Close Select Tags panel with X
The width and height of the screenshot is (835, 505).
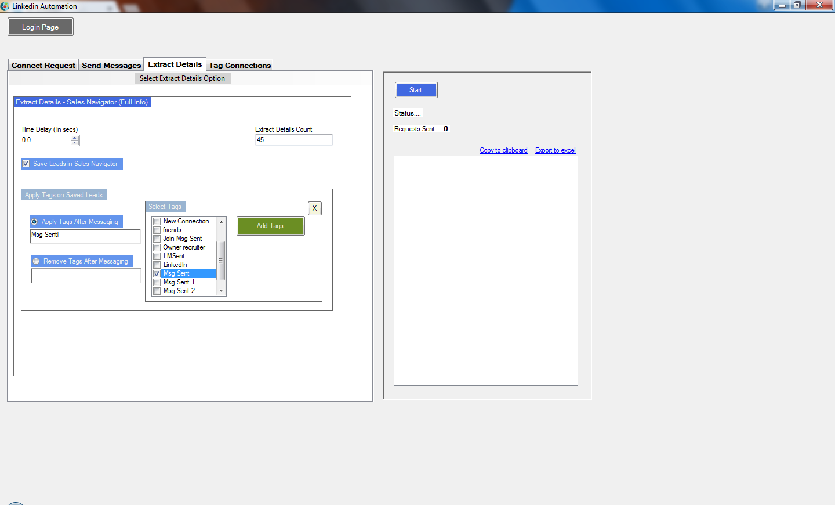315,208
